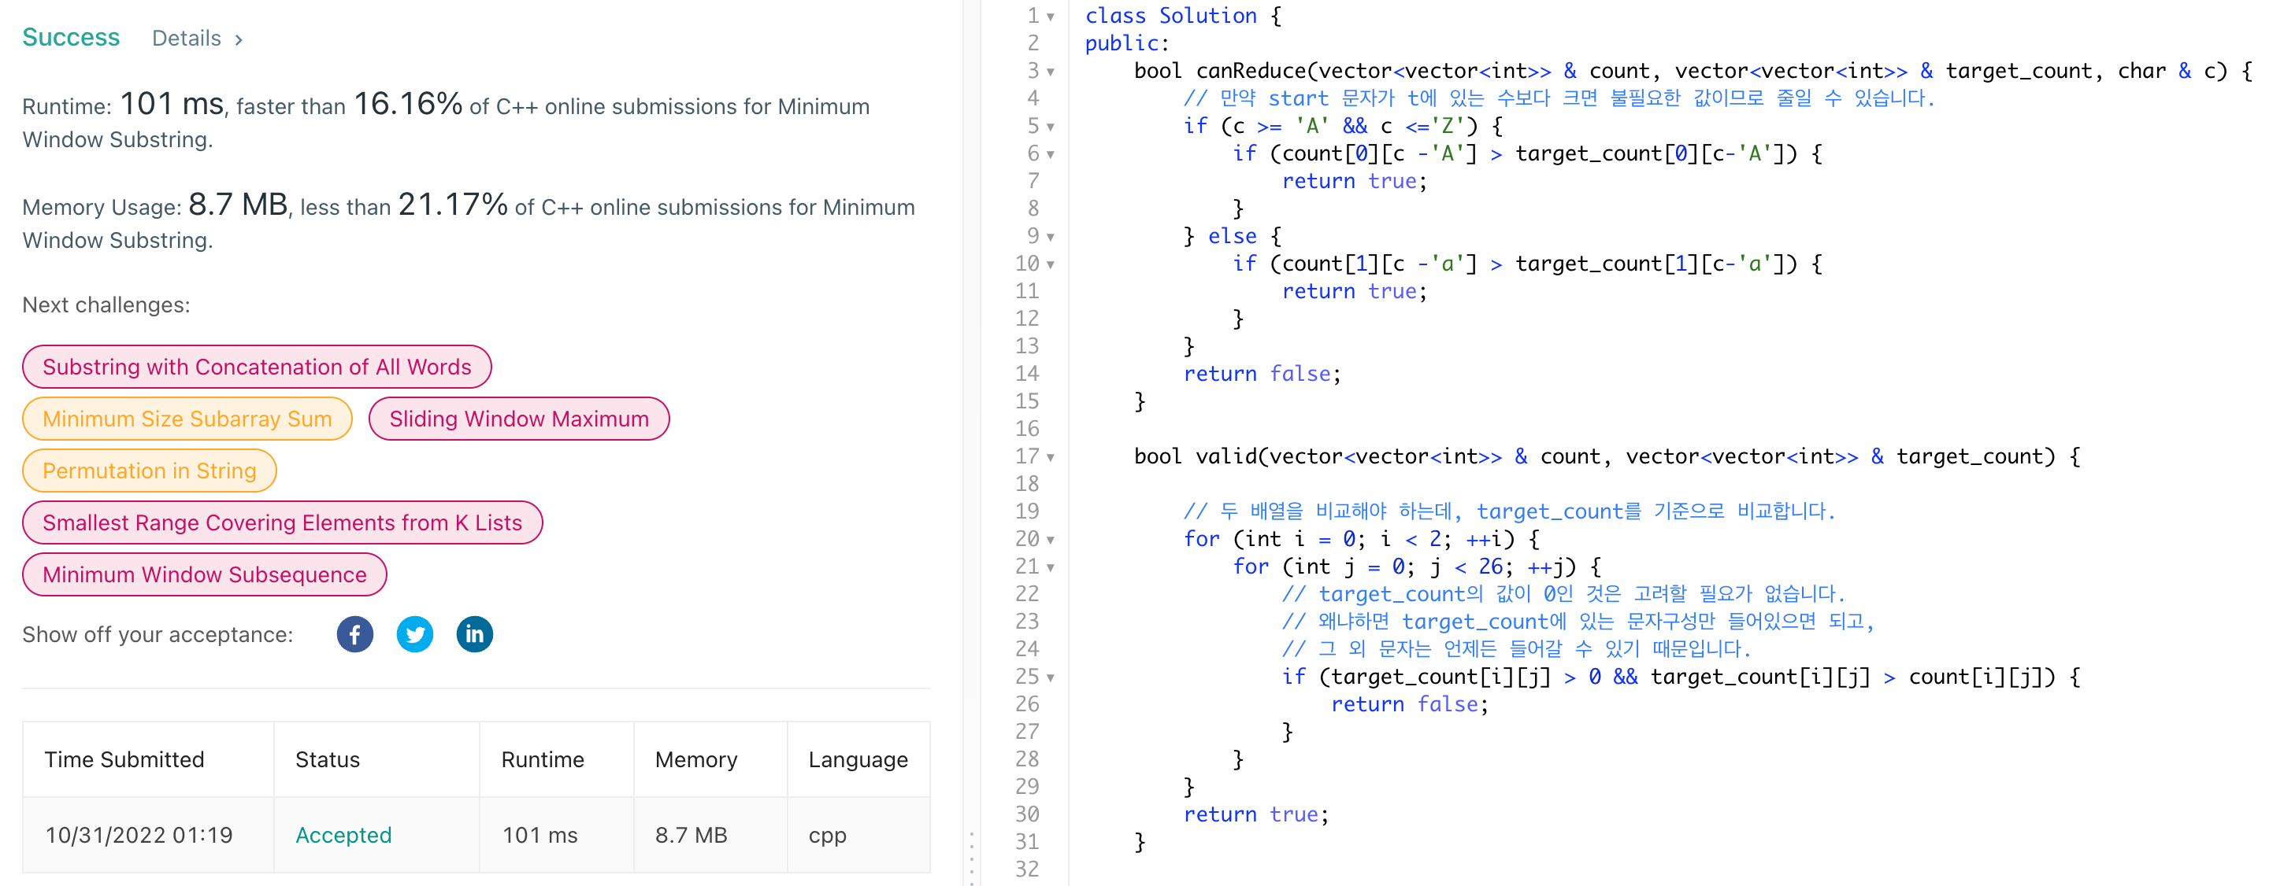This screenshot has width=2284, height=886.
Task: Open Substring with Concatenation of All Words challenge
Action: click(x=257, y=367)
